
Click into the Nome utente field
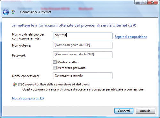point(83,45)
